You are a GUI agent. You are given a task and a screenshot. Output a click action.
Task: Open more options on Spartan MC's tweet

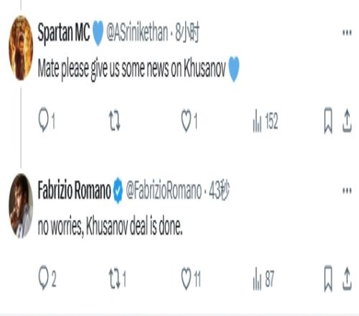tap(347, 32)
